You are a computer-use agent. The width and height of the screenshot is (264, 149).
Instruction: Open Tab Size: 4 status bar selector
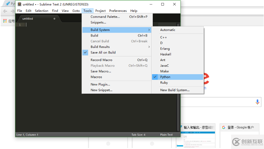point(138,135)
